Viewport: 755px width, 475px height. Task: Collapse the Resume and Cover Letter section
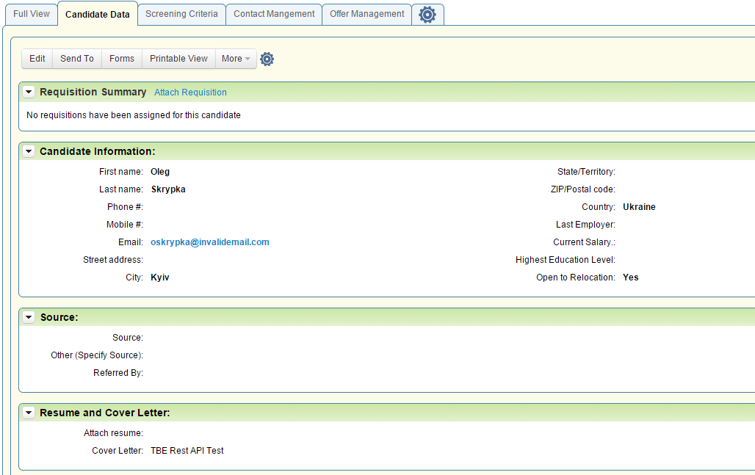[28, 413]
